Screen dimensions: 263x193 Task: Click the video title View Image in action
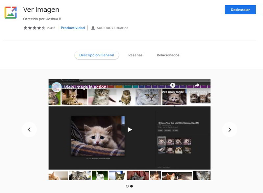point(85,87)
